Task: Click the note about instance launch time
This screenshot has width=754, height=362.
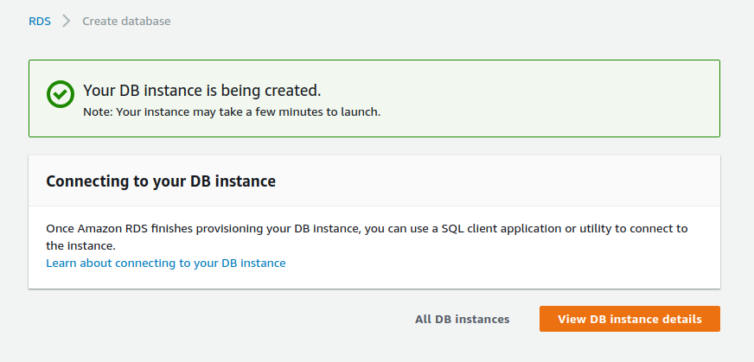Action: pos(232,112)
